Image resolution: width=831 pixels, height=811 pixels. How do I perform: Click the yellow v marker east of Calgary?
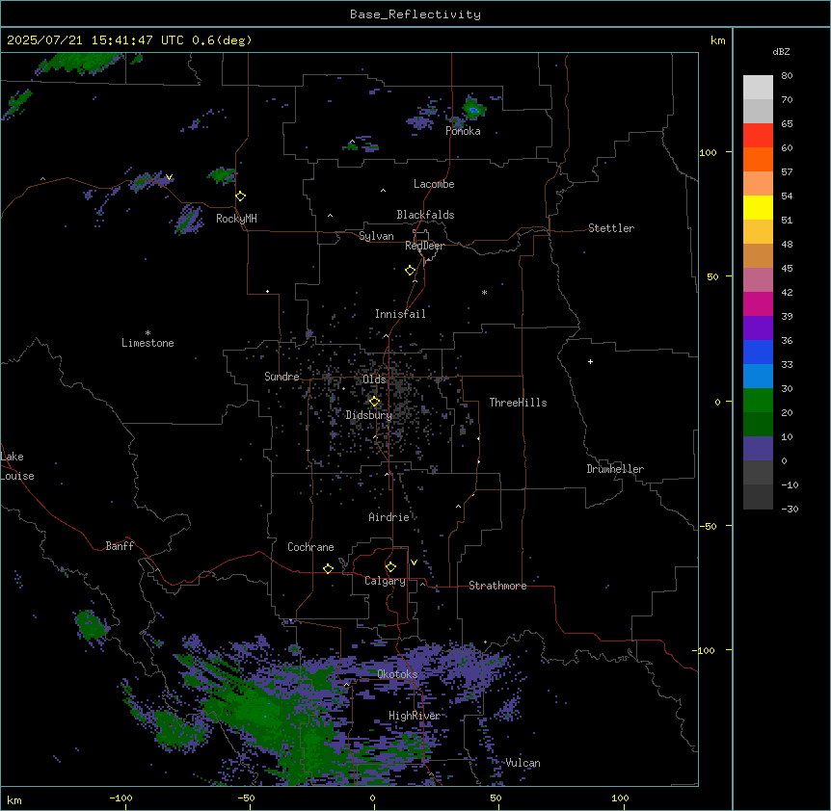point(414,562)
